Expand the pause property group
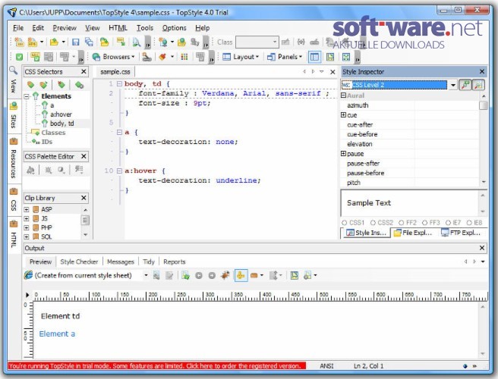Screen dimensions: 498x379 click(343, 154)
